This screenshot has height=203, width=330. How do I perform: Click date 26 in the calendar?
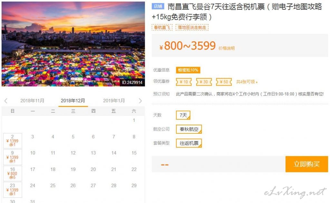point(73,186)
